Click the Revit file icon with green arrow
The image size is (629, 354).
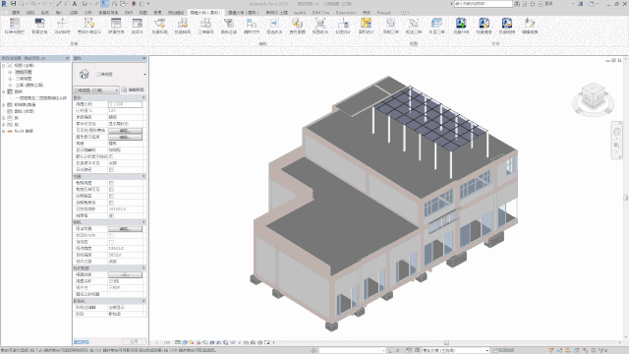[x=461, y=24]
